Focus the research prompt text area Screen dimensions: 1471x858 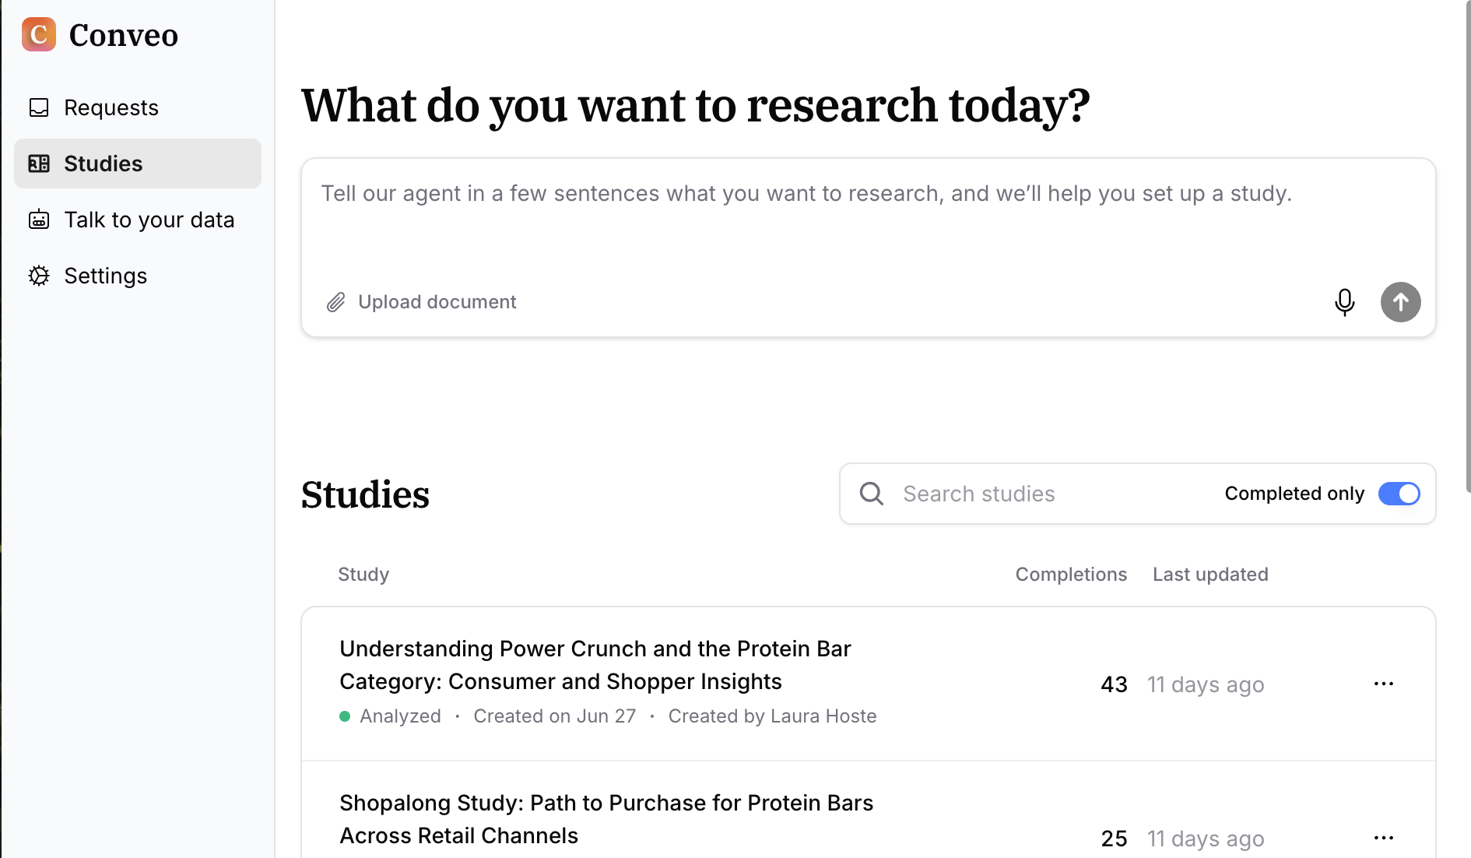click(x=868, y=226)
